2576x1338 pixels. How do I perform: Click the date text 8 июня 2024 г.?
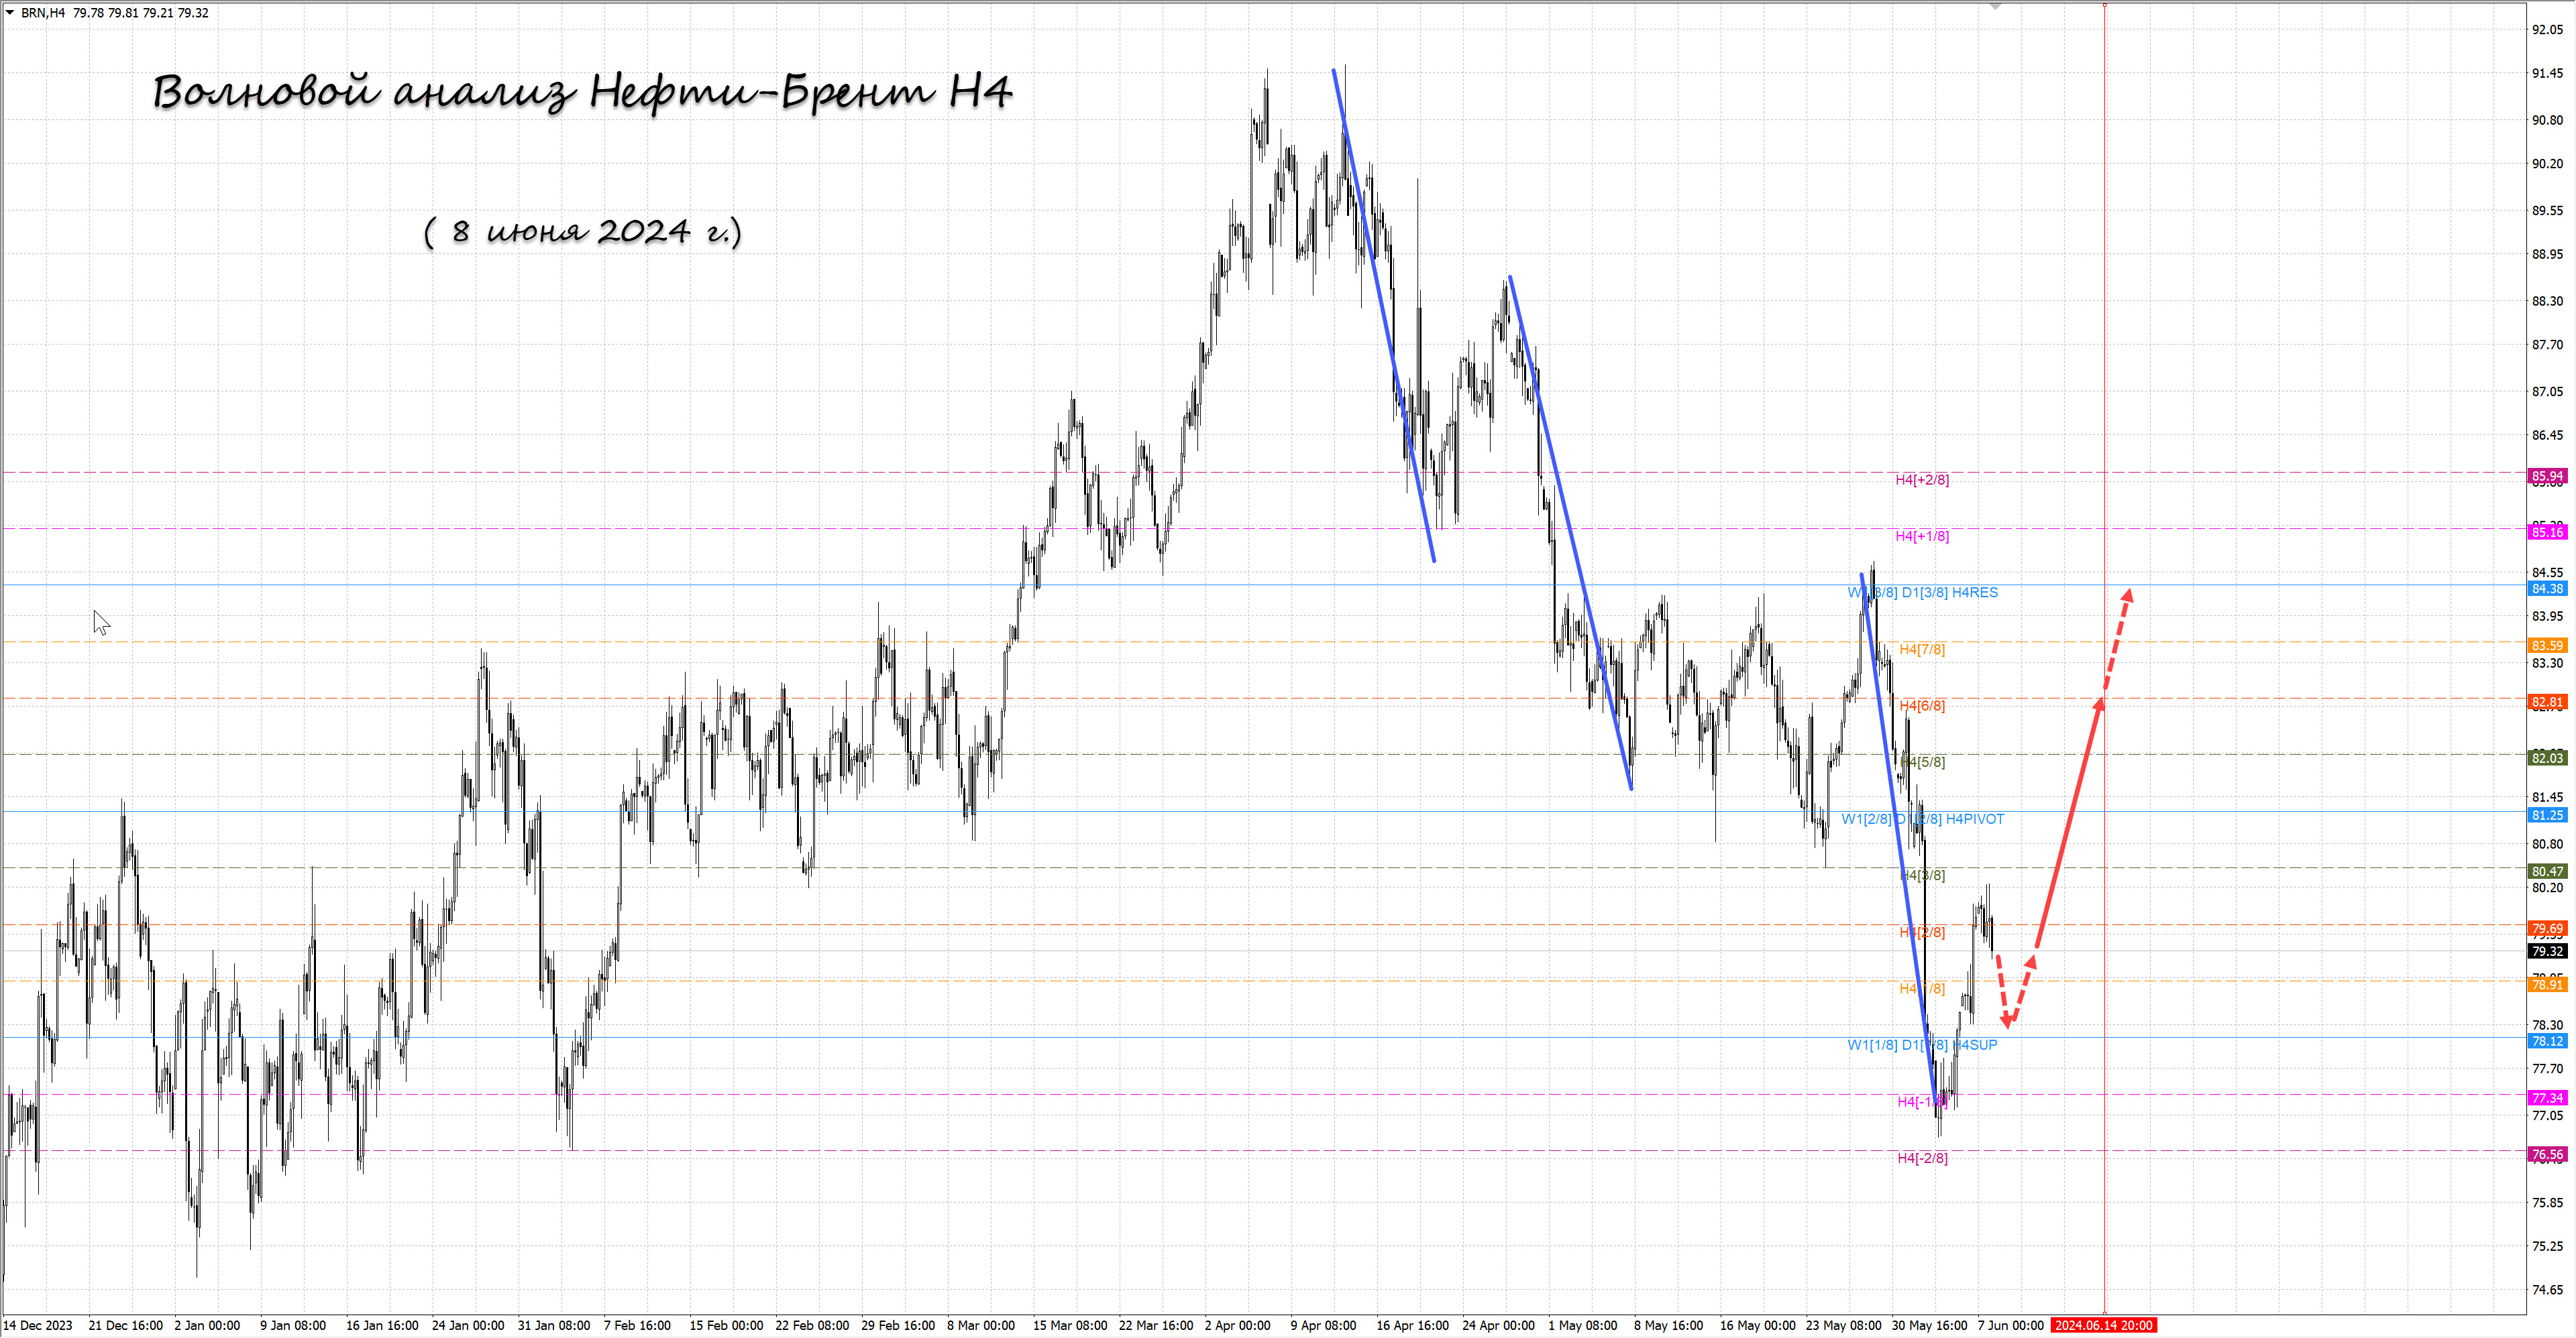pos(582,232)
